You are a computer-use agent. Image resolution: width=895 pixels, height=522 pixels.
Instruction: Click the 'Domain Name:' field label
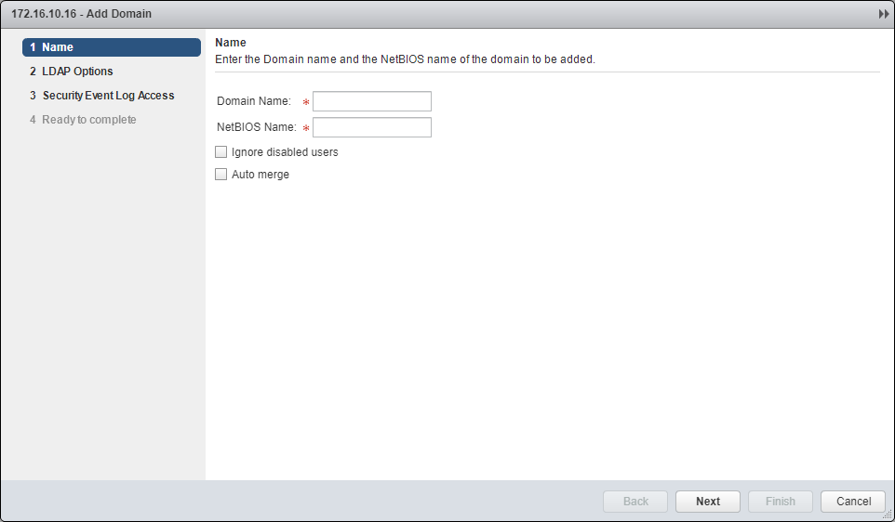pos(254,101)
